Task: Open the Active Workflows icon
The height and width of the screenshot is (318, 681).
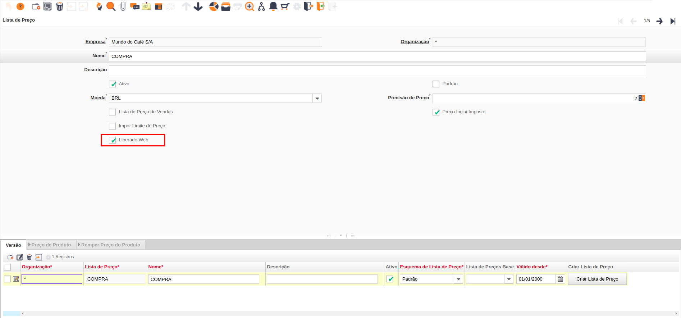Action: [261, 6]
